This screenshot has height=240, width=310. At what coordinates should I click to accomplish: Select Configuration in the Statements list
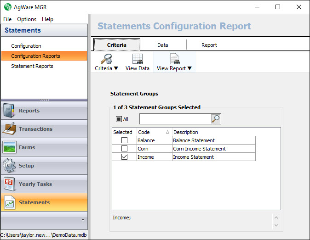point(26,46)
